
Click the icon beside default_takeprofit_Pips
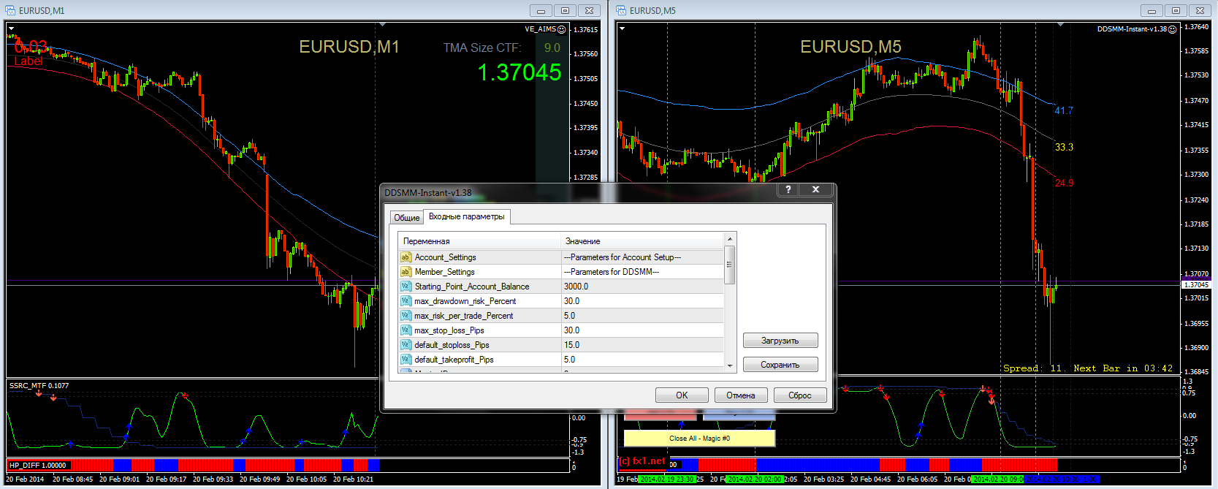click(x=406, y=360)
